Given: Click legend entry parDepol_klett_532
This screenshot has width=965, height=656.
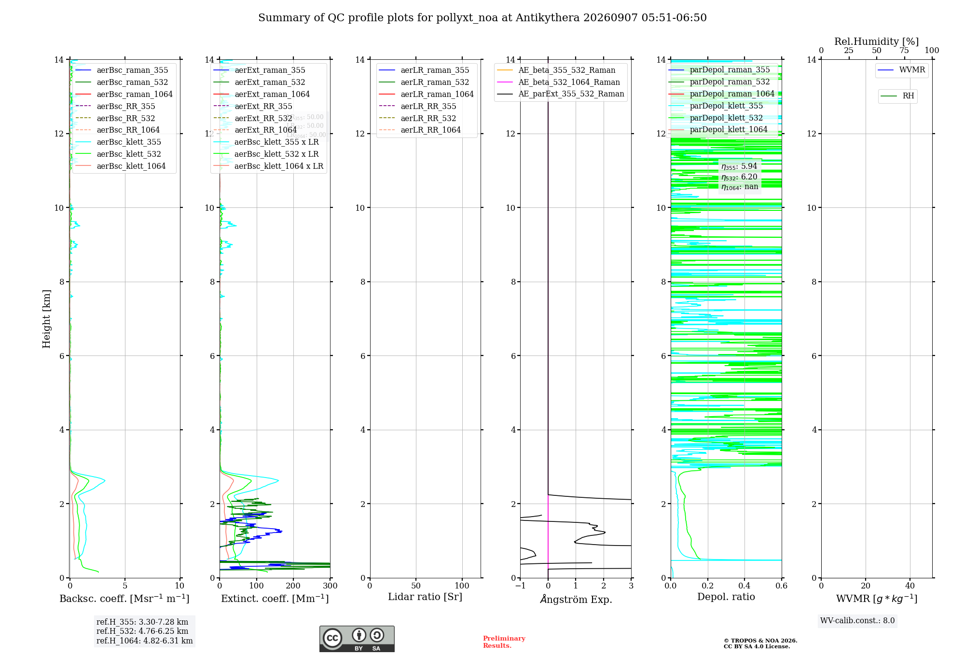Looking at the screenshot, I should pos(716,118).
